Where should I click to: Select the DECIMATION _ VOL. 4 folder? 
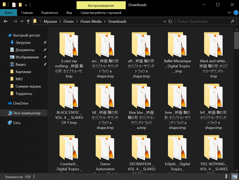click(x=141, y=153)
